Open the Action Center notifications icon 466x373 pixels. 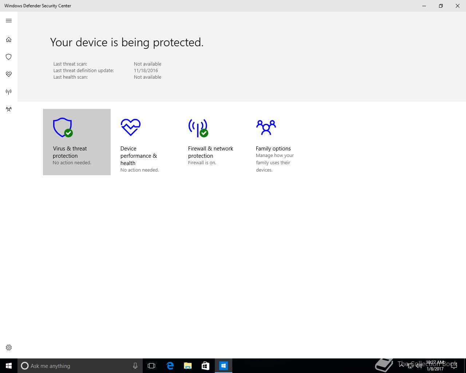click(454, 366)
